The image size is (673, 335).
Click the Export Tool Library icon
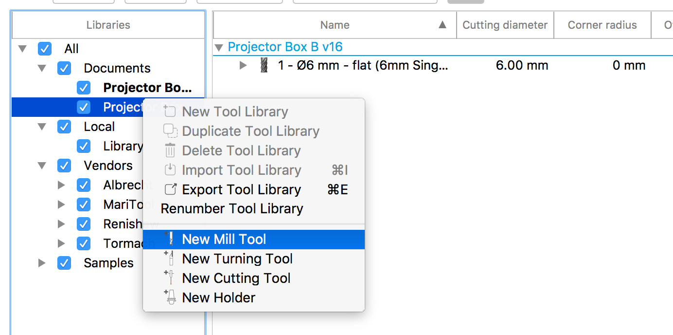(x=170, y=189)
